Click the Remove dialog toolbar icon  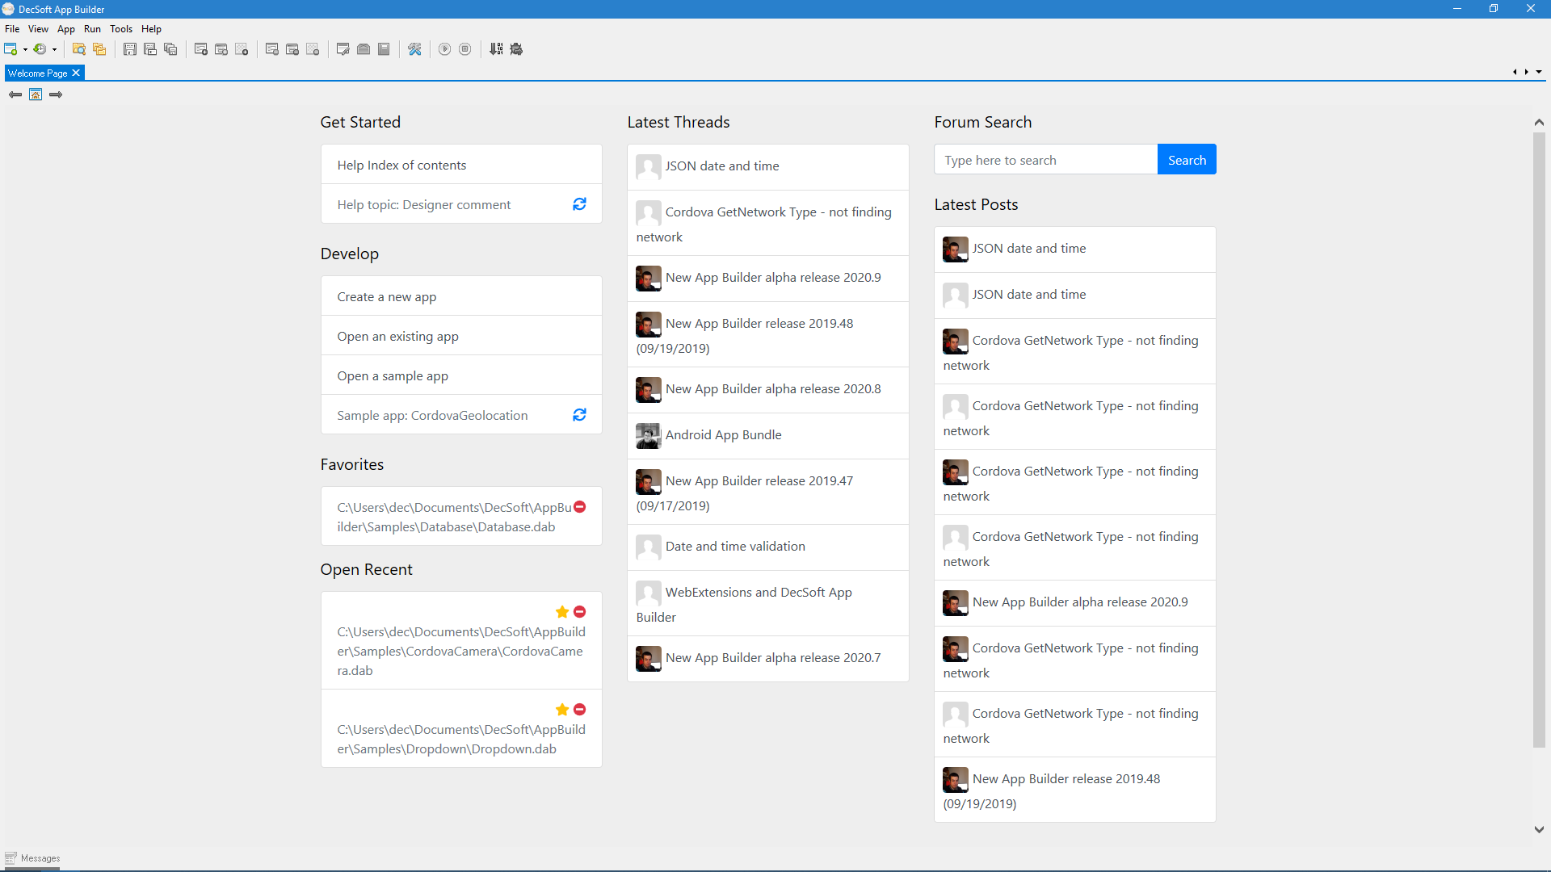[x=292, y=49]
